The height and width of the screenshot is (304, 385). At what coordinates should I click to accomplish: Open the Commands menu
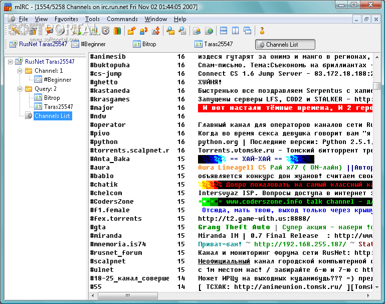[122, 19]
